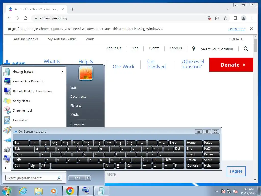Click the site search magnifier icon
The height and width of the screenshot is (196, 261).
246,49
